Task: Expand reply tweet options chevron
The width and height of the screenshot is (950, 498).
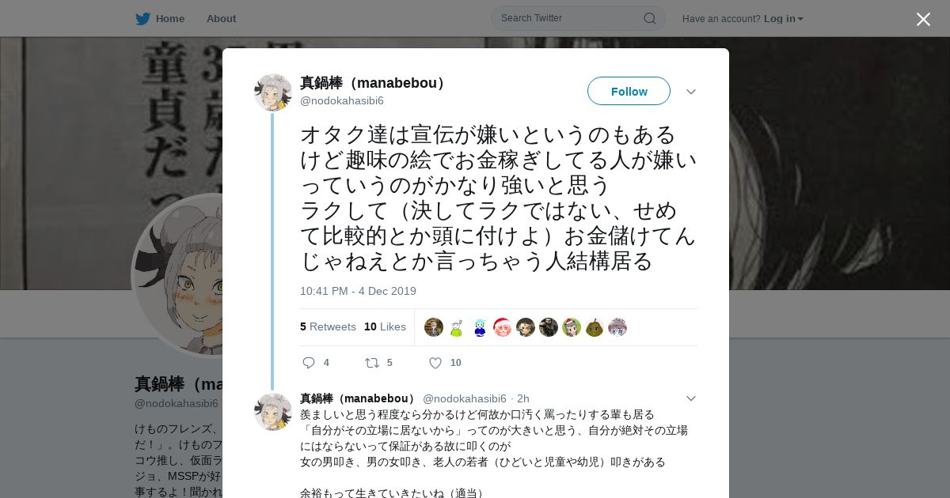Action: [x=691, y=398]
